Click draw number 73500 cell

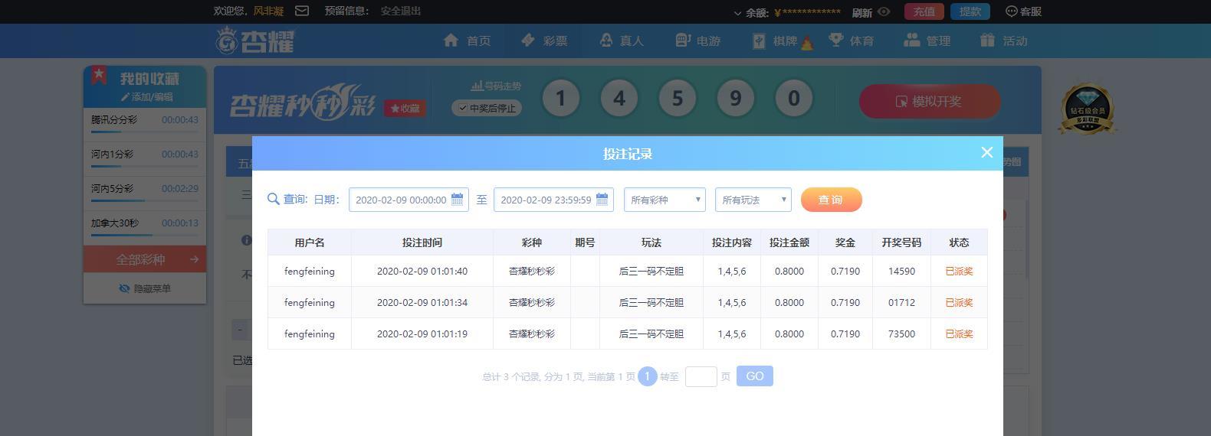[901, 334]
